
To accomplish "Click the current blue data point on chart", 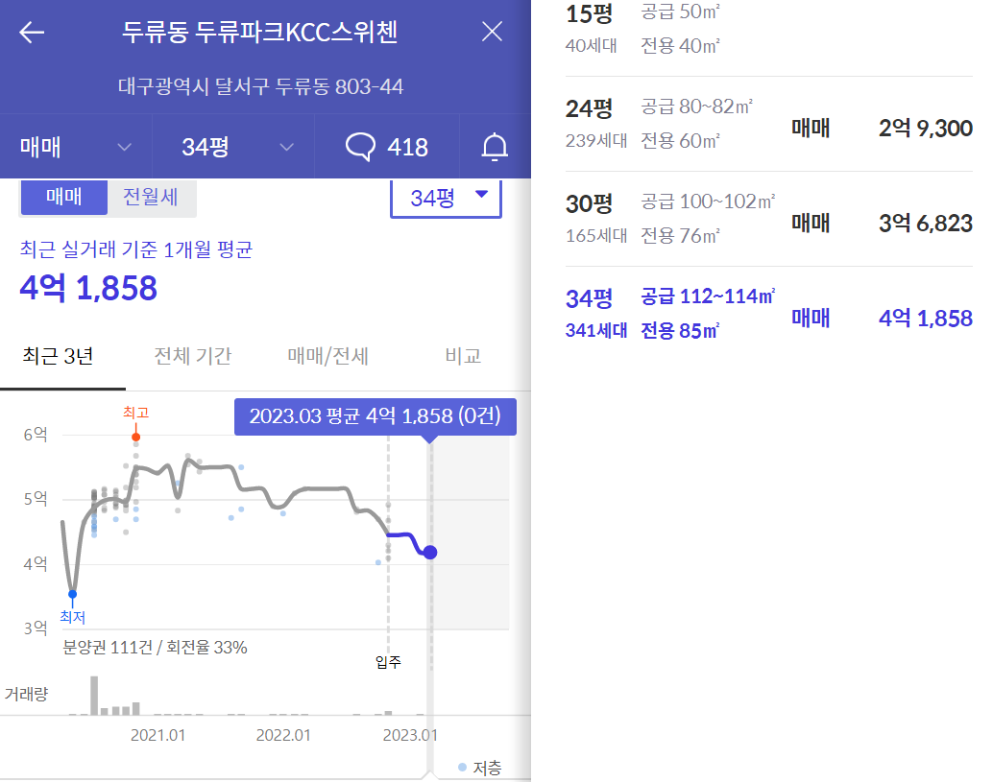I will 430,553.
